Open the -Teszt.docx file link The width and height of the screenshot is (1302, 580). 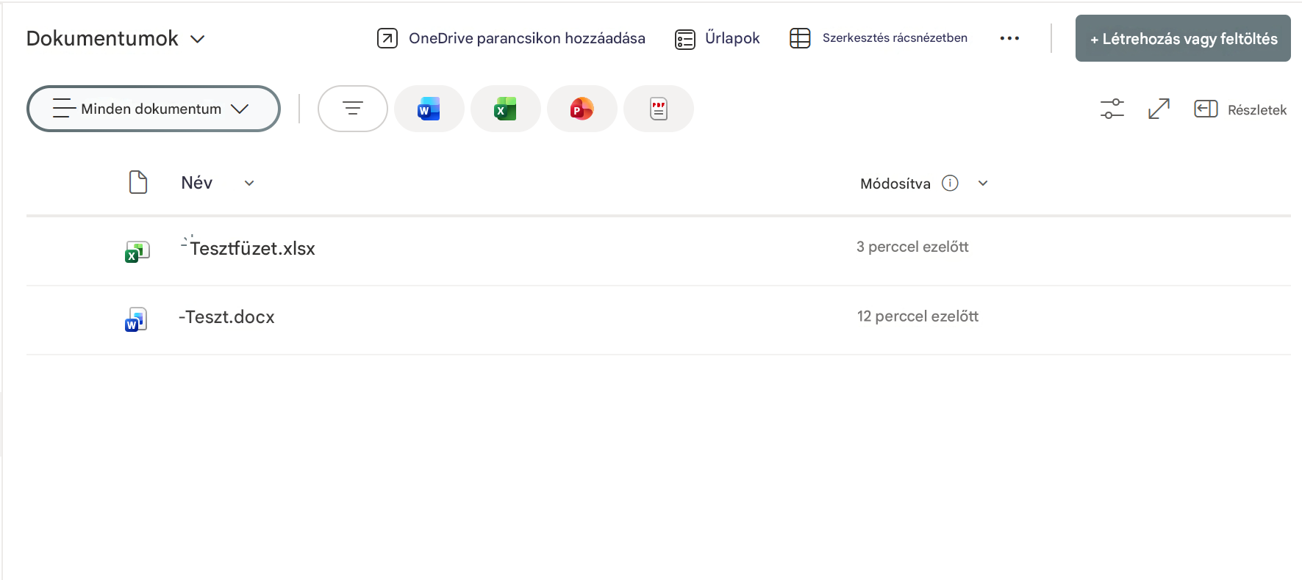tap(226, 316)
